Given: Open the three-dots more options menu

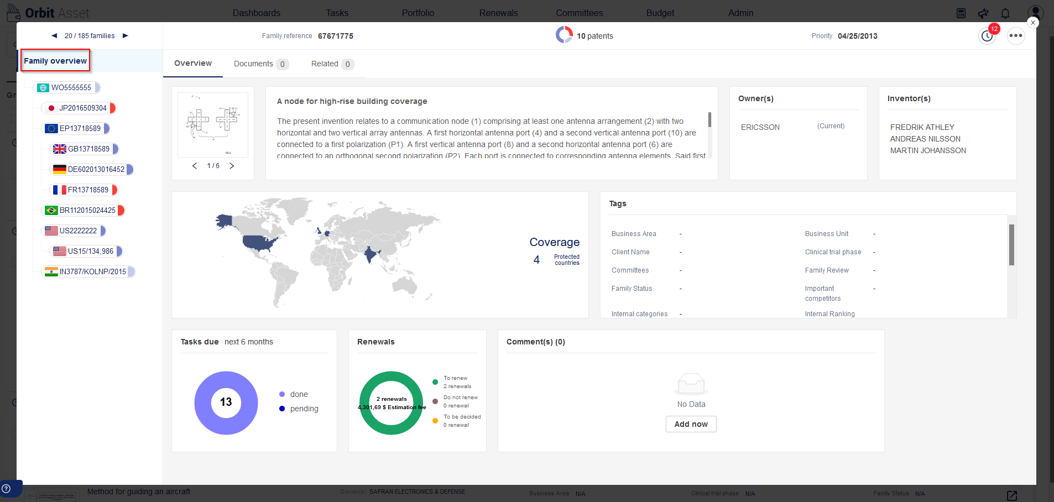Looking at the screenshot, I should (x=1016, y=36).
